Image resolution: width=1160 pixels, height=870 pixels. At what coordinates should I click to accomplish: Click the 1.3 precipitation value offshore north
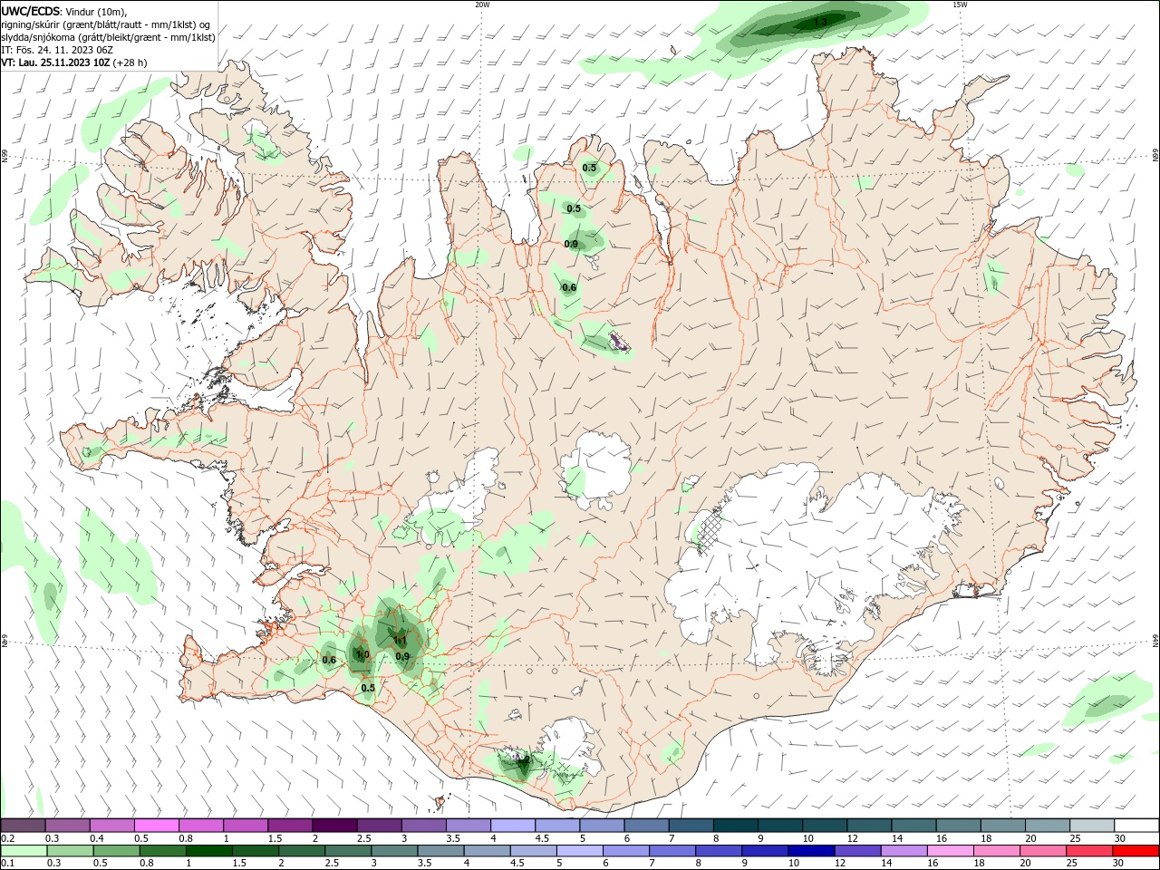click(x=820, y=22)
